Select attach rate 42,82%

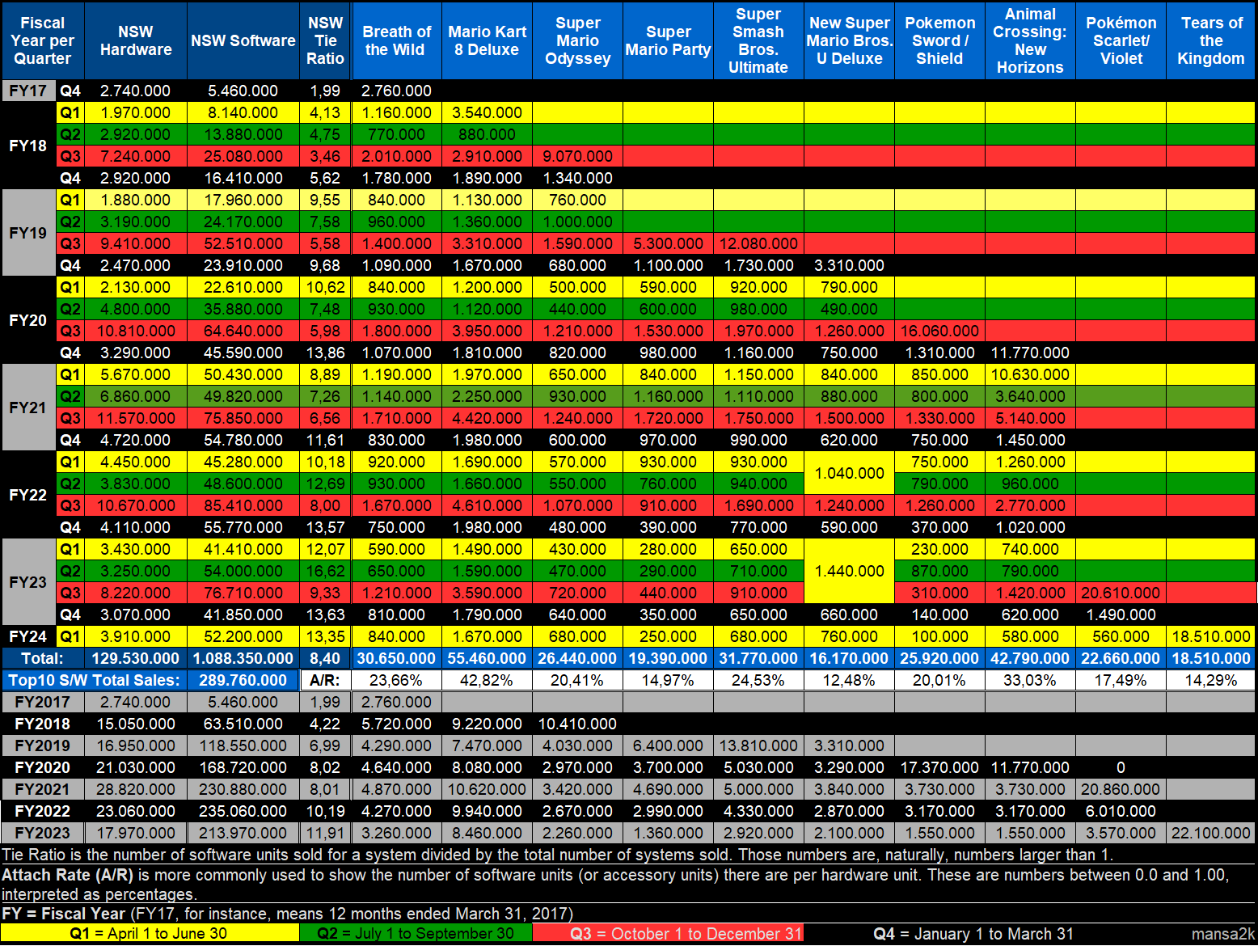pyautogui.click(x=487, y=680)
